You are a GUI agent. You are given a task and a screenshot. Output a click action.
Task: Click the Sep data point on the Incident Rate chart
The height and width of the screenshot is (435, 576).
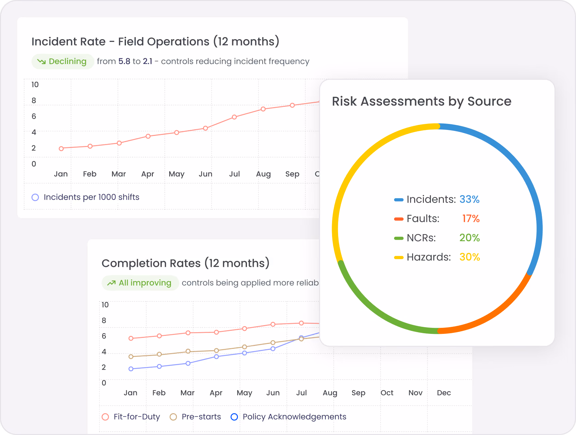tap(292, 105)
